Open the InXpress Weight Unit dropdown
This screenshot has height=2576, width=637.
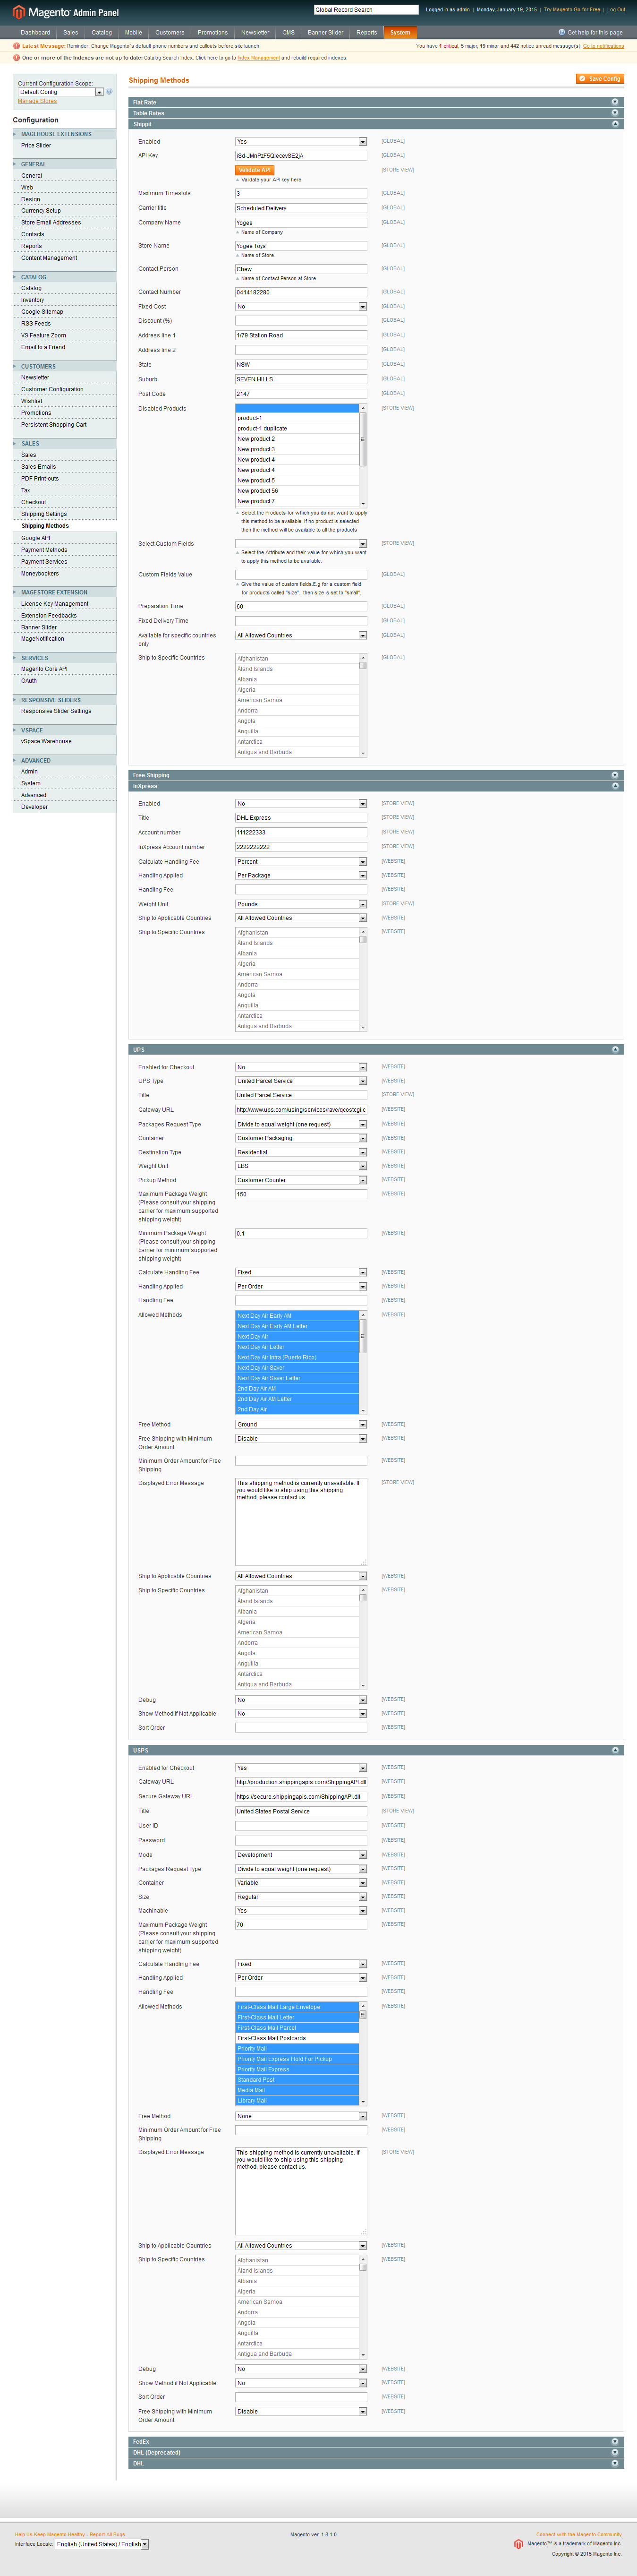pos(301,904)
